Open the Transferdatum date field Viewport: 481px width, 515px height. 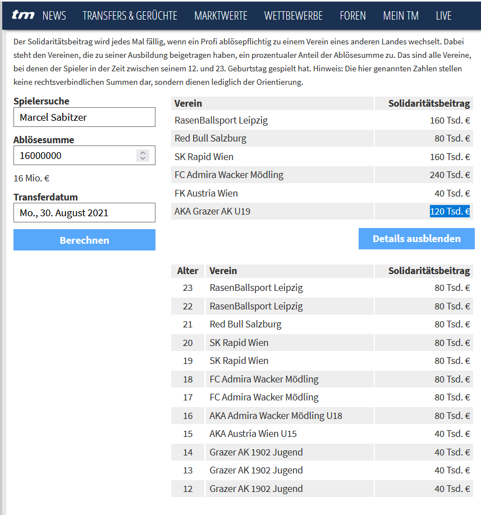click(x=84, y=212)
